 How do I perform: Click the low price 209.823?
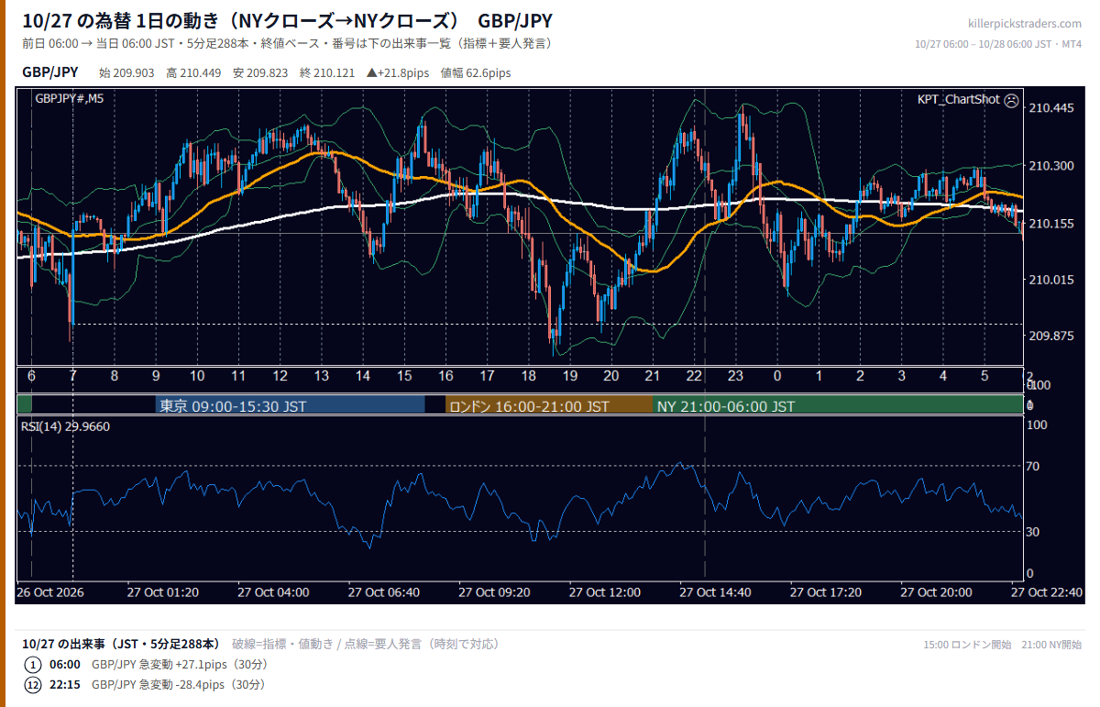(x=268, y=73)
